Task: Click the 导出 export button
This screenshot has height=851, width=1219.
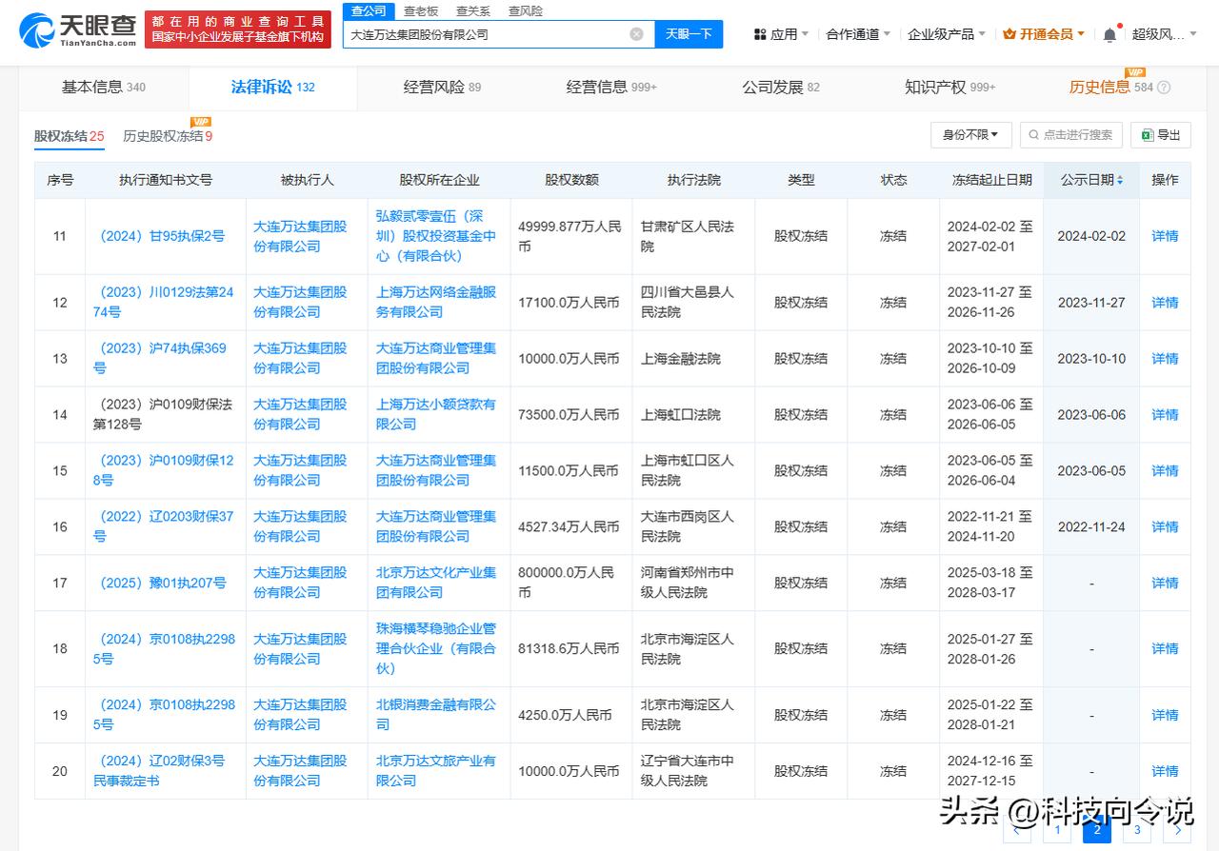Action: [1160, 135]
